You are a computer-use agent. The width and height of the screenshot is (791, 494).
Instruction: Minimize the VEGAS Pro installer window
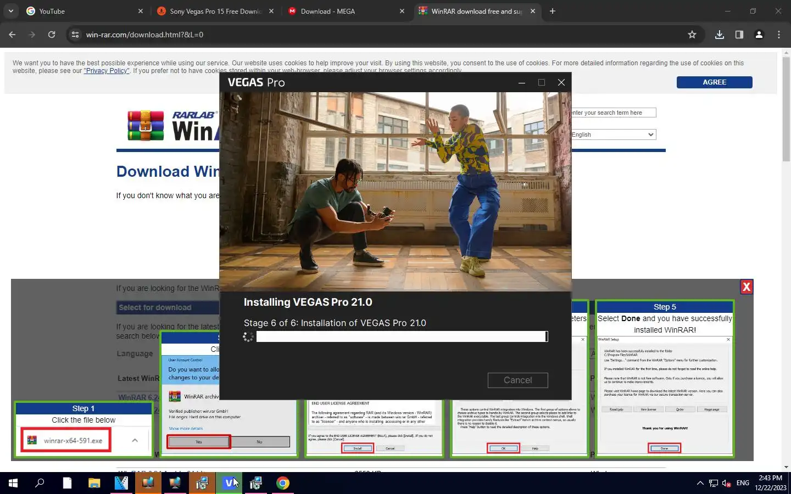tap(522, 82)
